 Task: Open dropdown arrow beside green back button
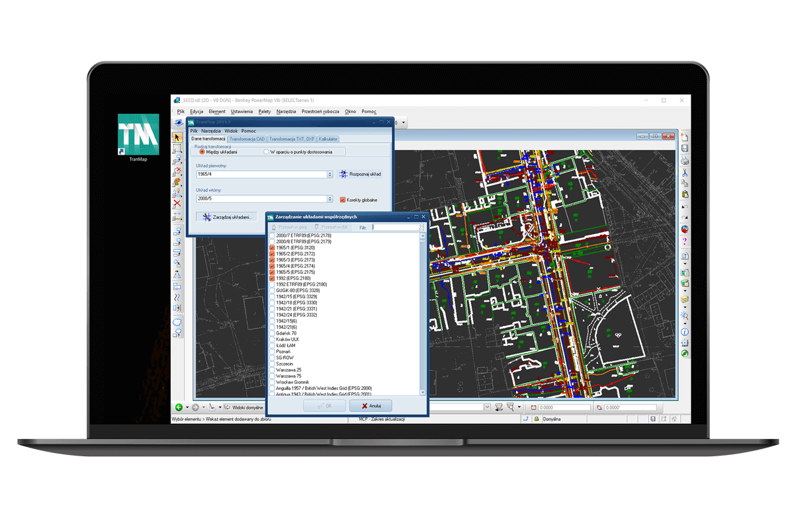tap(187, 407)
